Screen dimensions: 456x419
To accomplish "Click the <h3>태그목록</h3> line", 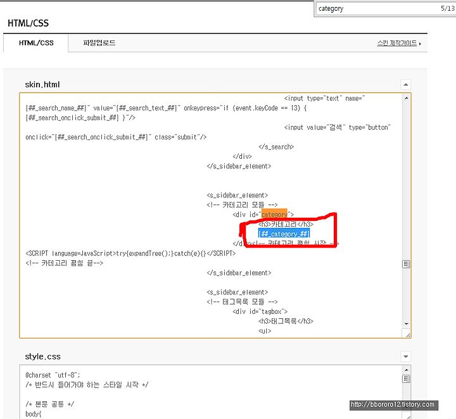I will pos(286,321).
